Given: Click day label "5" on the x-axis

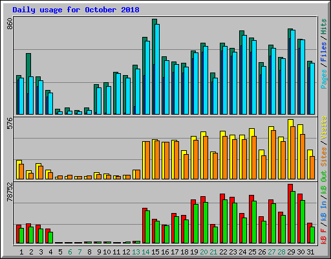Looking at the screenshot, I should 60,252.
